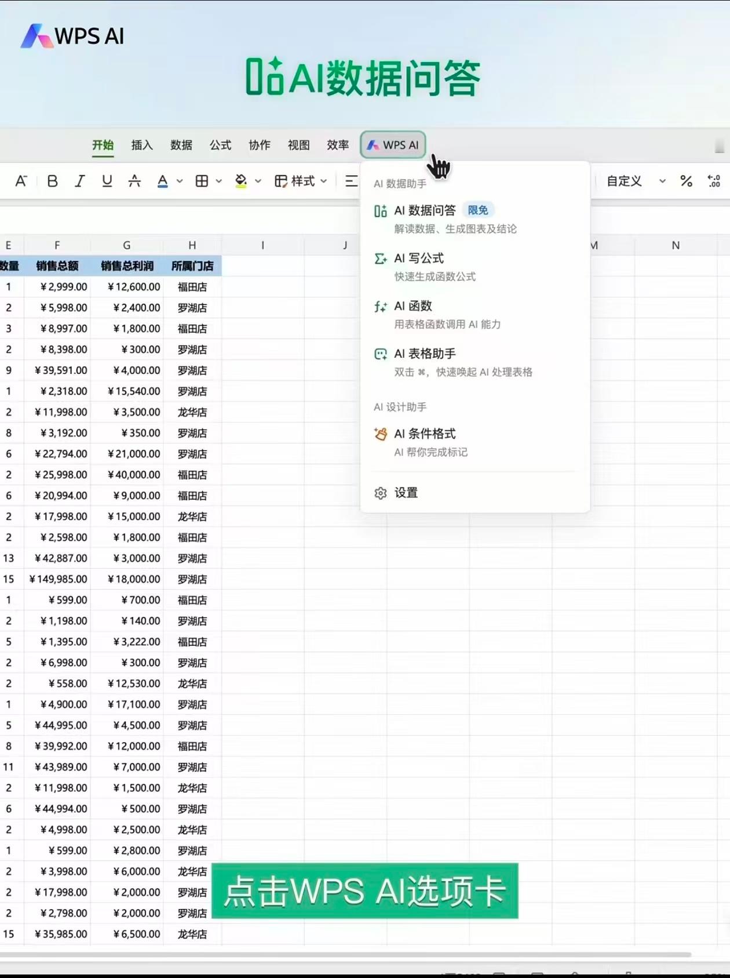Choose AI 函数 menu entry

(475, 314)
